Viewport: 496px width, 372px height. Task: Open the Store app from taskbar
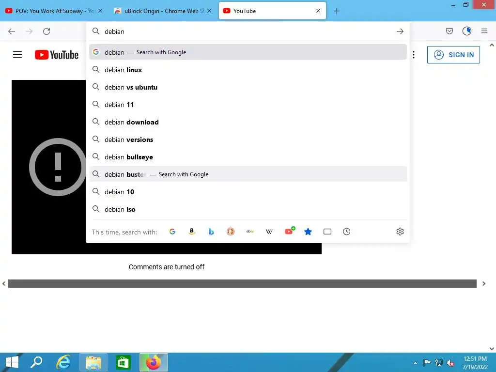[x=124, y=362]
